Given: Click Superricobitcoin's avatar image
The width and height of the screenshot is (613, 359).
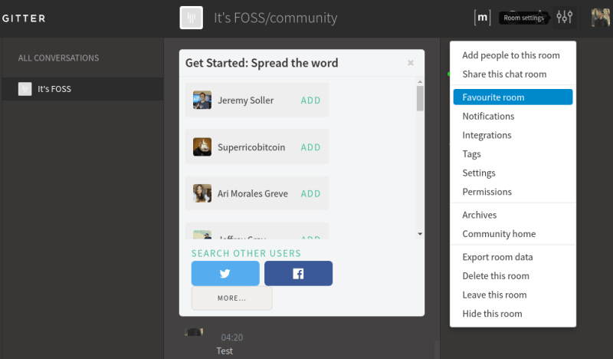Looking at the screenshot, I should [202, 147].
